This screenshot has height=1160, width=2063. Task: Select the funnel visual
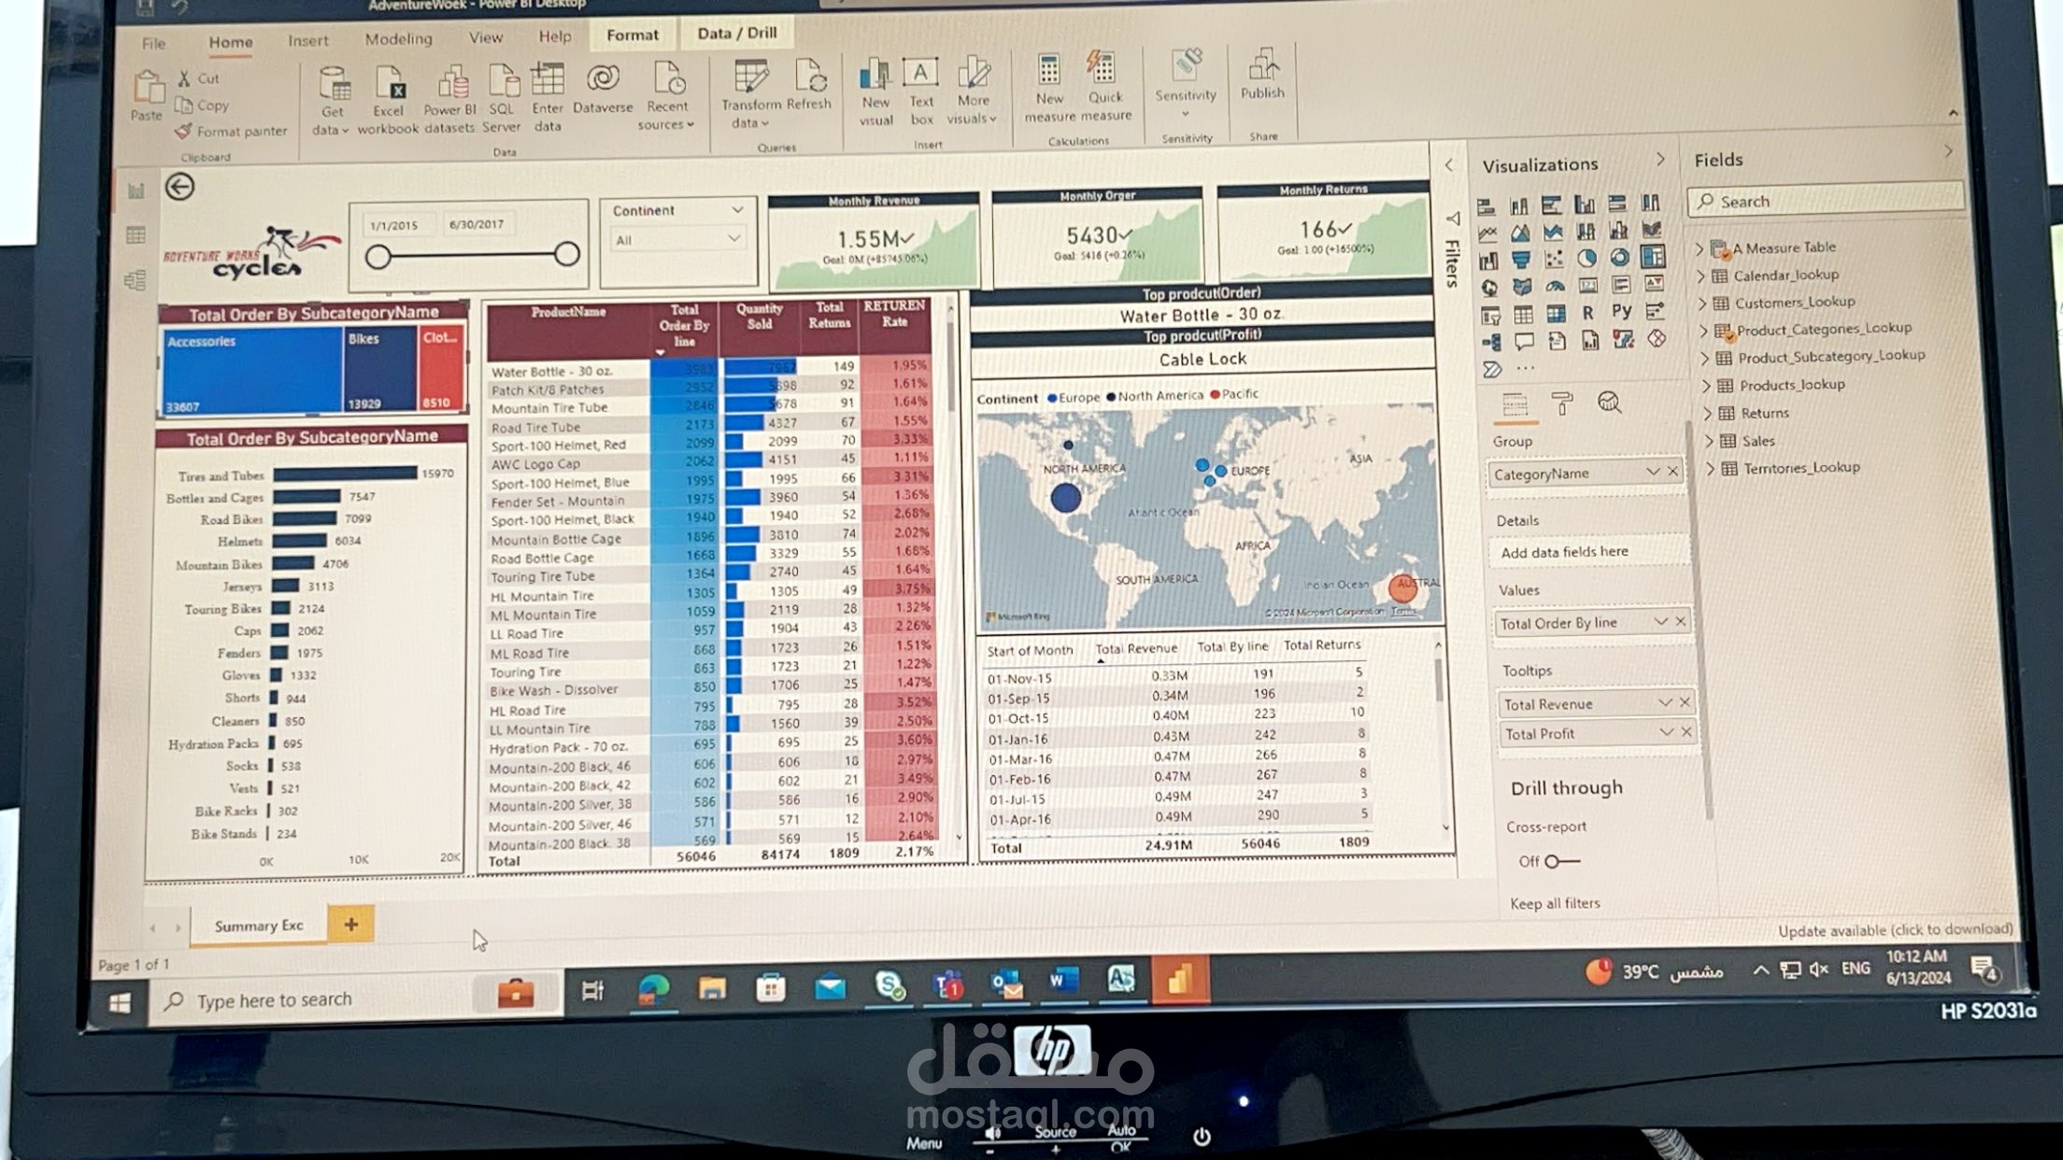pyautogui.click(x=1521, y=260)
